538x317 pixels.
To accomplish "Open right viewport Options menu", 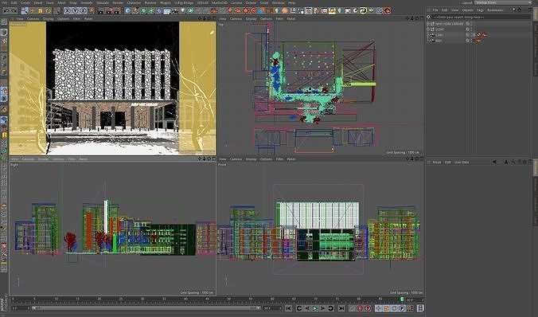I will [x=58, y=159].
